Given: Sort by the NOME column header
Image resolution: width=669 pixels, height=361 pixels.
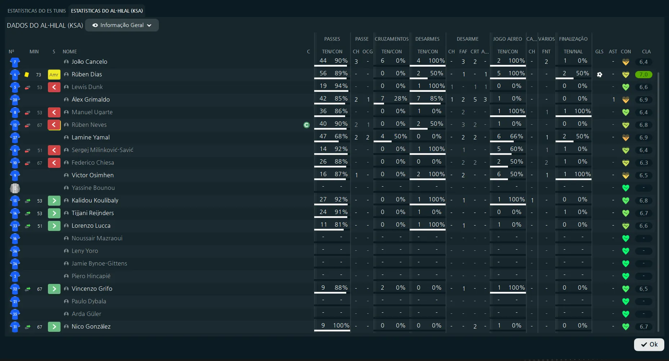Looking at the screenshot, I should pyautogui.click(x=70, y=52).
